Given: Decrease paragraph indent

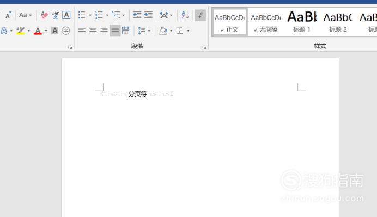Looking at the screenshot, I should [x=137, y=15].
